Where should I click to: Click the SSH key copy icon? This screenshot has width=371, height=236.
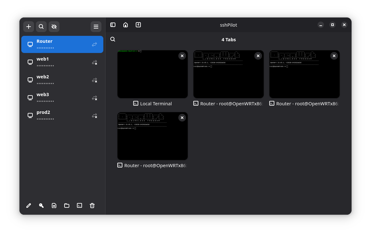click(x=41, y=206)
